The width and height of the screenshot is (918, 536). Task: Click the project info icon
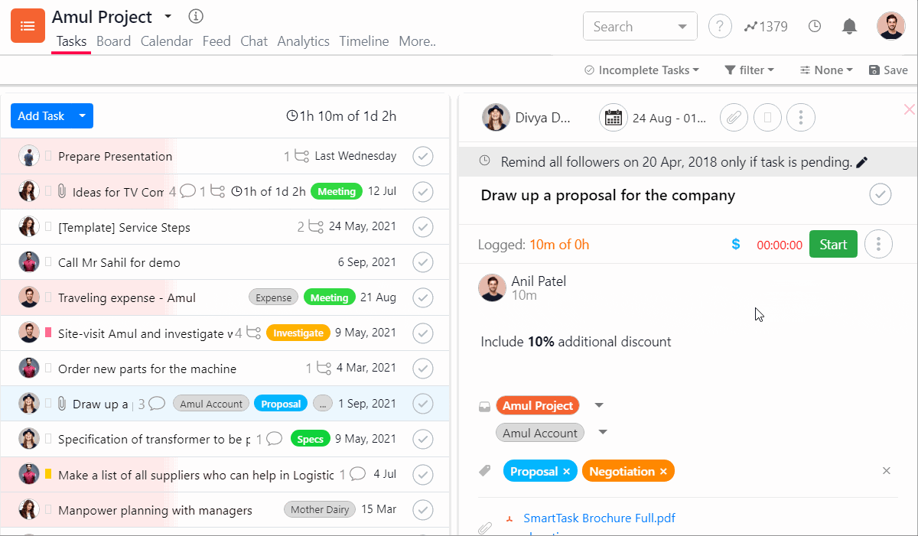click(x=196, y=16)
